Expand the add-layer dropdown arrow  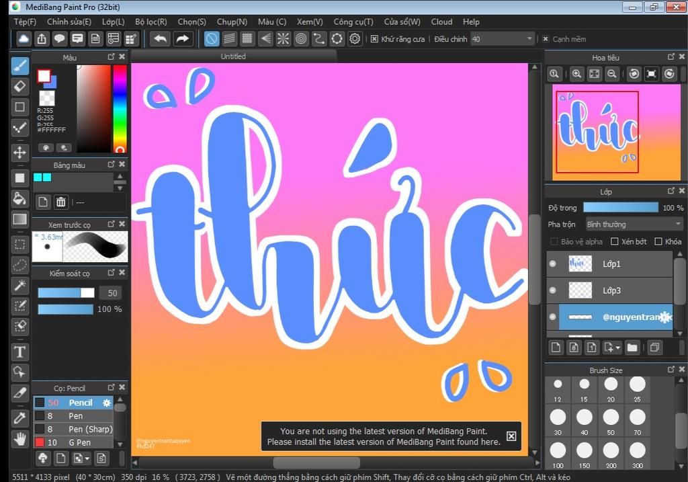coord(618,348)
